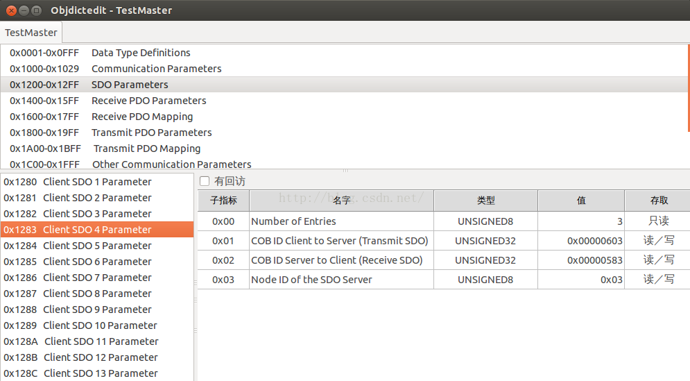
Task: Select 0x128B Client SDO 12 Parameter
Action: (x=97, y=357)
